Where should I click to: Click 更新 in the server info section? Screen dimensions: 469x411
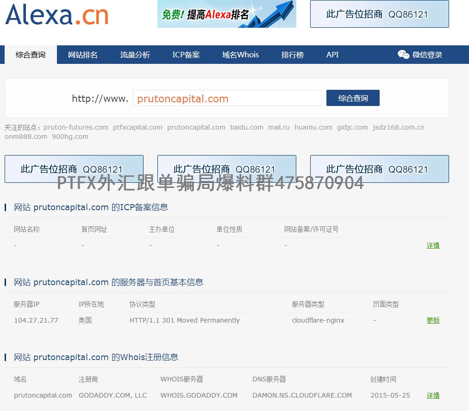tap(433, 320)
